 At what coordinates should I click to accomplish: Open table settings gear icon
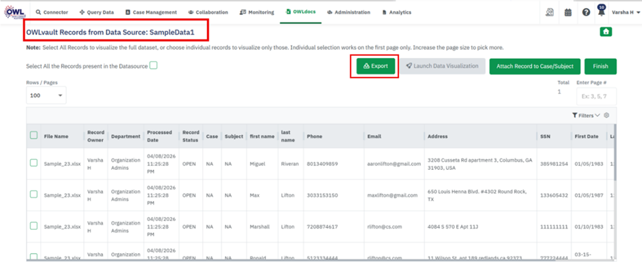click(x=606, y=116)
